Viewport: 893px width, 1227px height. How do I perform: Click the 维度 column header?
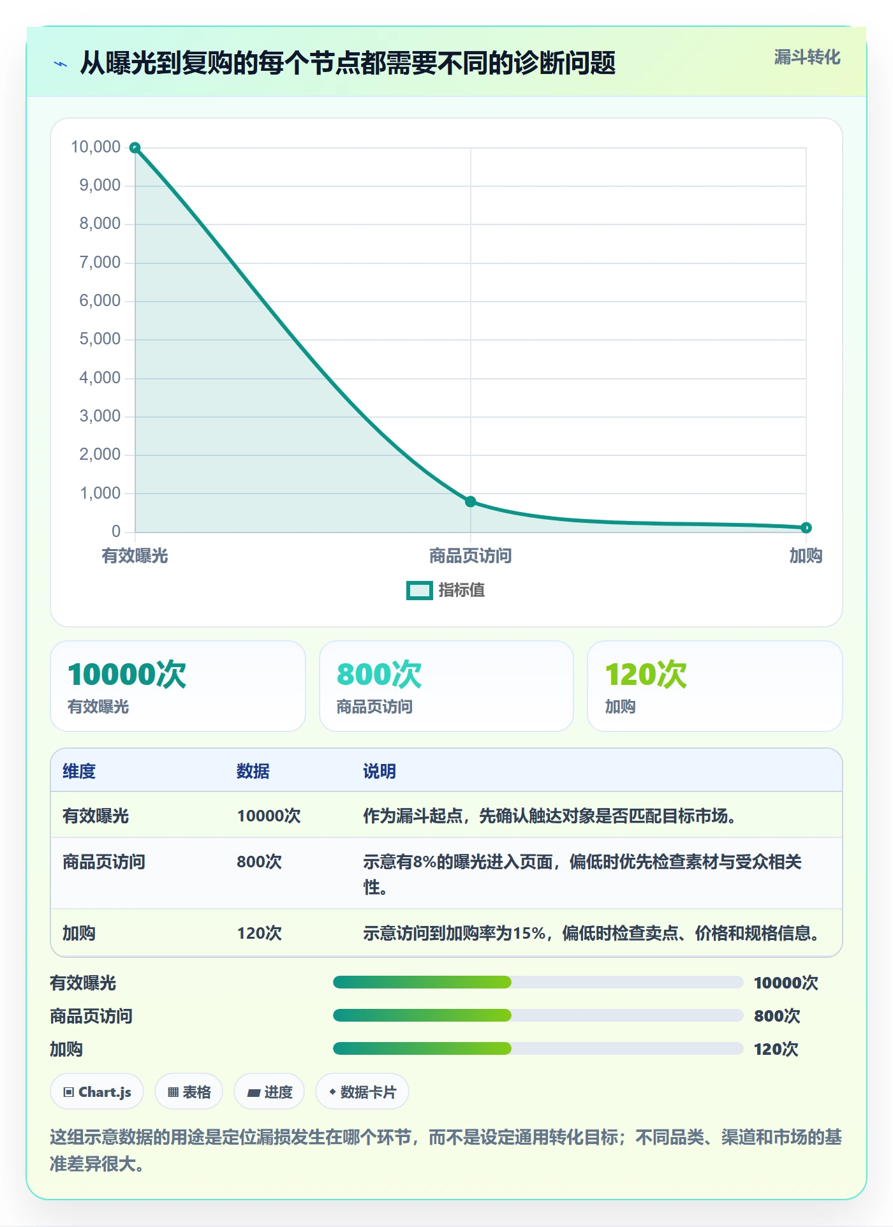coord(79,772)
